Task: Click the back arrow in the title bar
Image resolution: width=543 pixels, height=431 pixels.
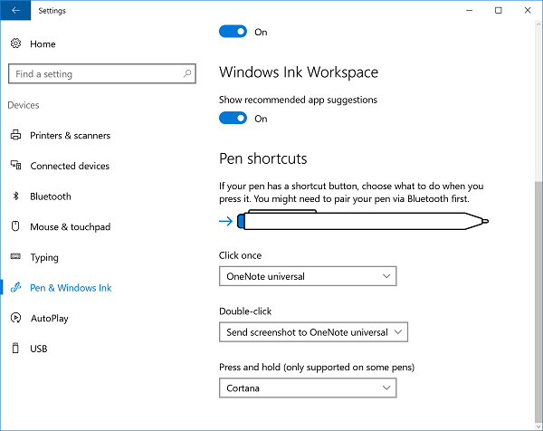Action: [15, 11]
